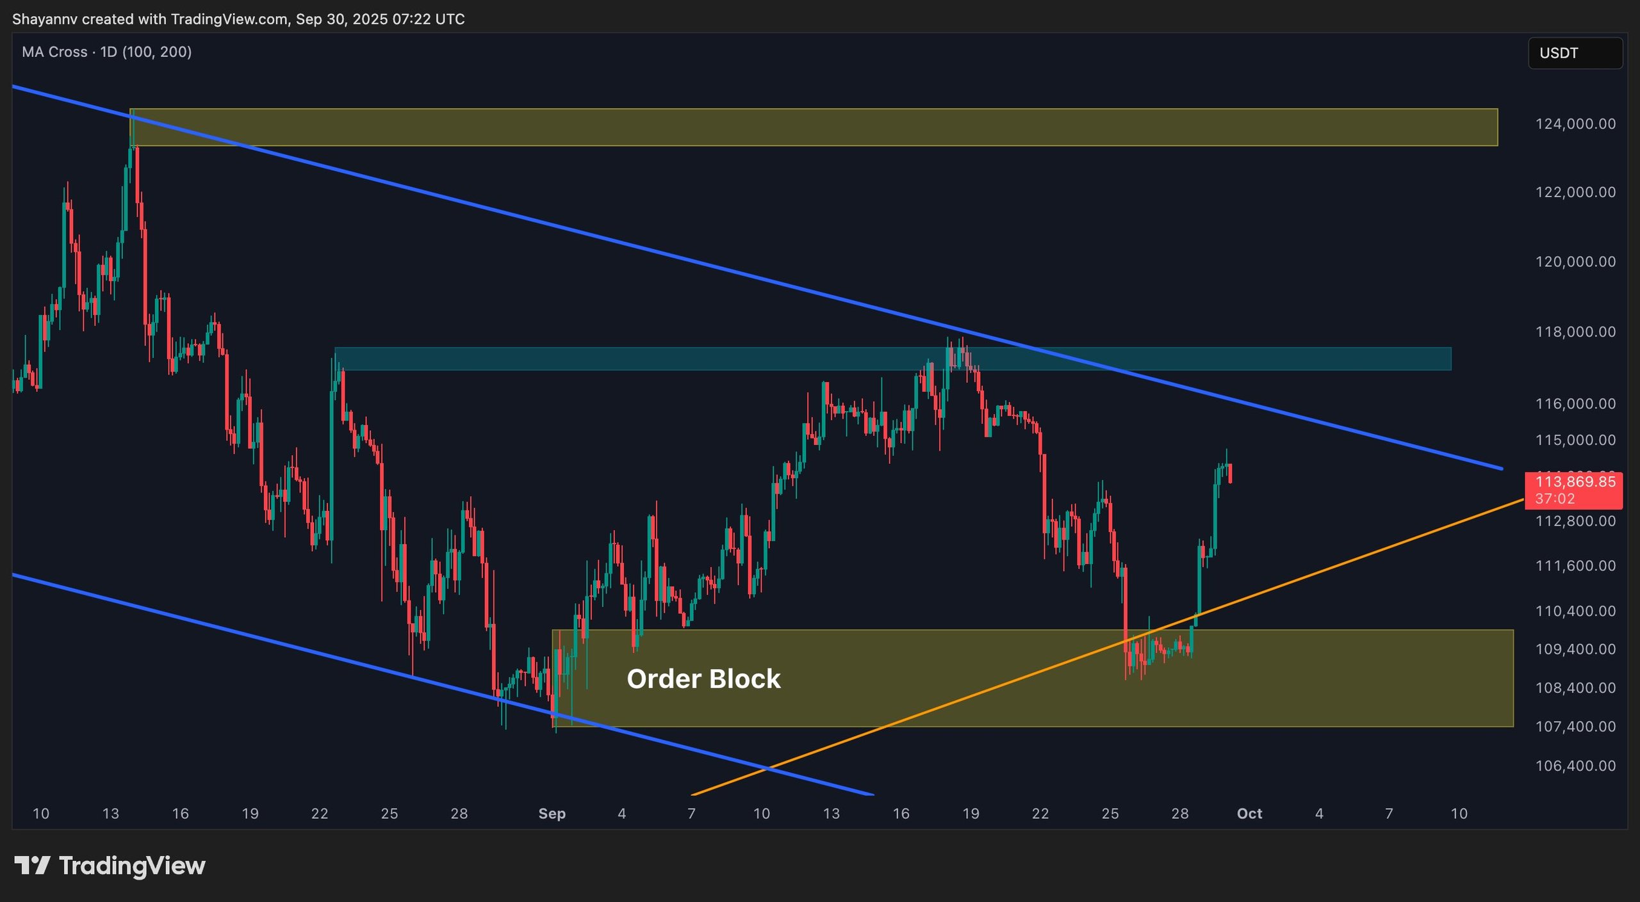Click the 106,400.00 price axis label

[x=1575, y=766]
